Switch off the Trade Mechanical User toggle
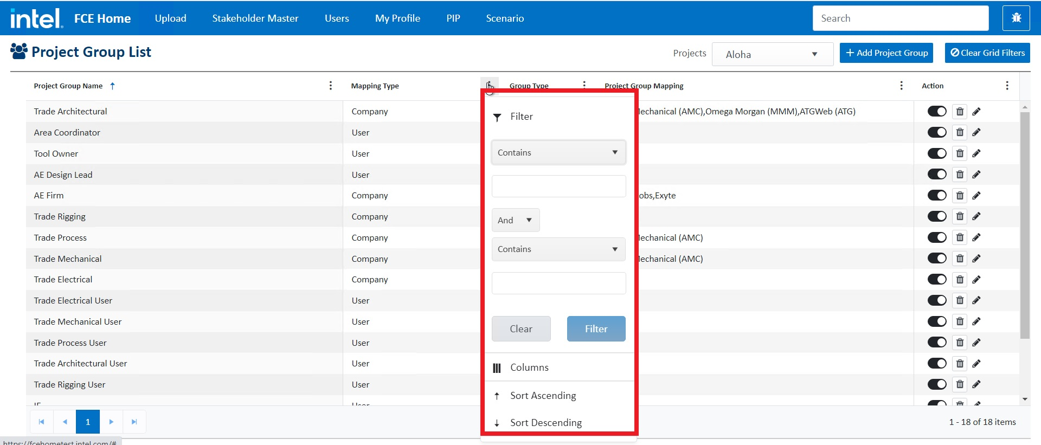The image size is (1041, 445). tap(937, 321)
